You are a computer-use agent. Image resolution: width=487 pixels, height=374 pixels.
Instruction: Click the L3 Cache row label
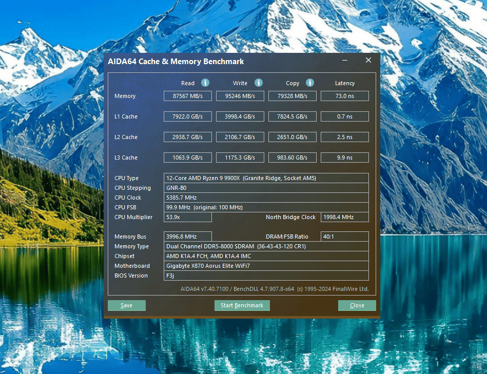point(126,158)
